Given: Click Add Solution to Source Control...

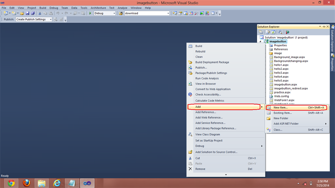Looking at the screenshot, I should click(x=226, y=152).
